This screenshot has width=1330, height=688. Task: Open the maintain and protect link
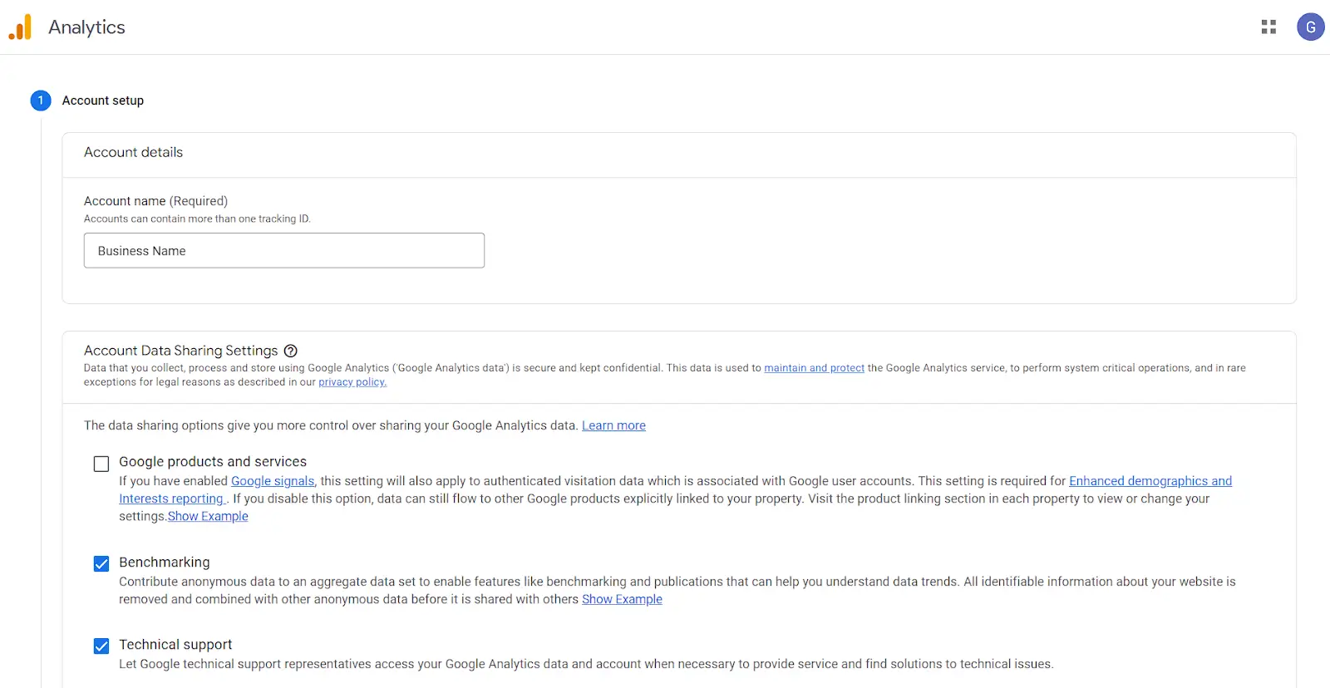tap(814, 368)
